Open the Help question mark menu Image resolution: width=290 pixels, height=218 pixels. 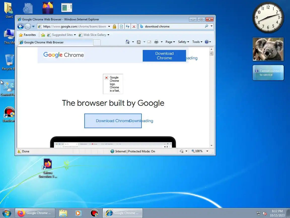(208, 42)
